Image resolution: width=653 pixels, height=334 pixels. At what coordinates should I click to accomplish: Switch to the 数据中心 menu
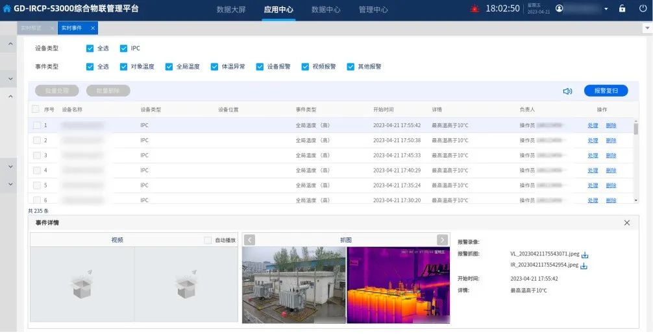[326, 10]
